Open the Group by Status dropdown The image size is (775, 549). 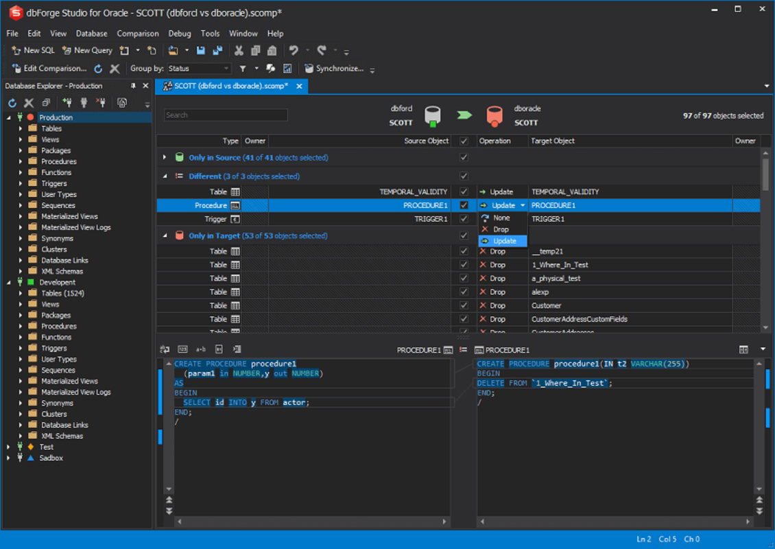coord(199,68)
